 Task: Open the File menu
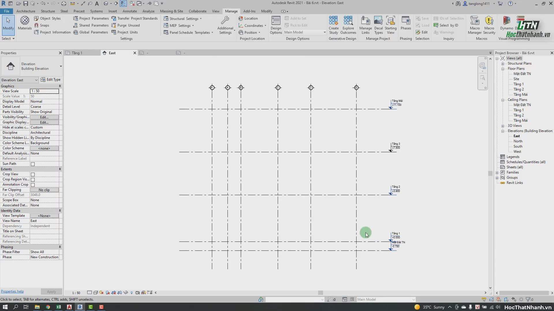(6, 11)
